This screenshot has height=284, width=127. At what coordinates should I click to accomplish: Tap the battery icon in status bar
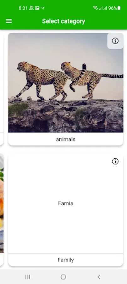click(x=119, y=8)
